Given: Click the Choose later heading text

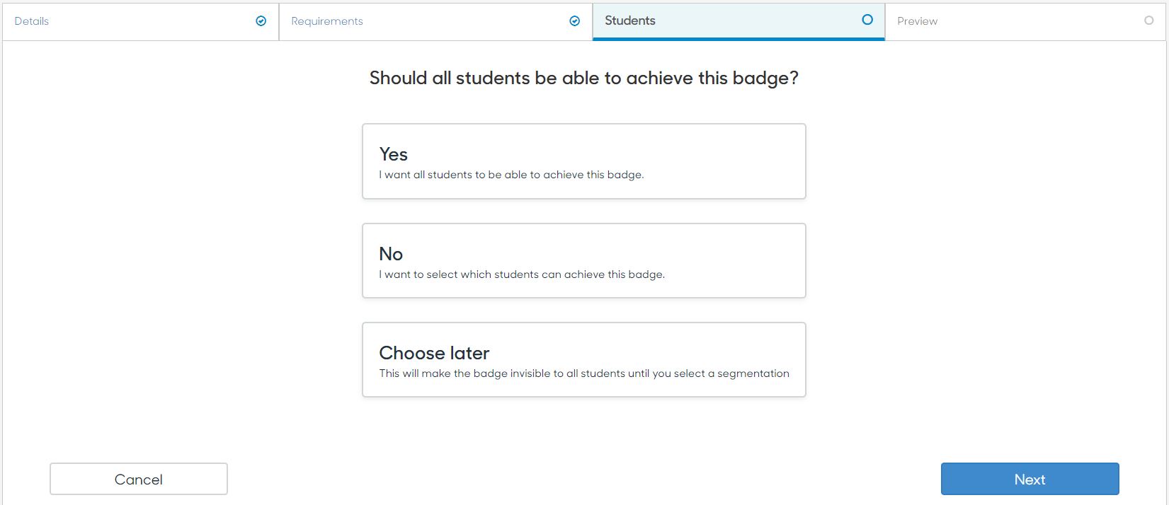Looking at the screenshot, I should 434,353.
